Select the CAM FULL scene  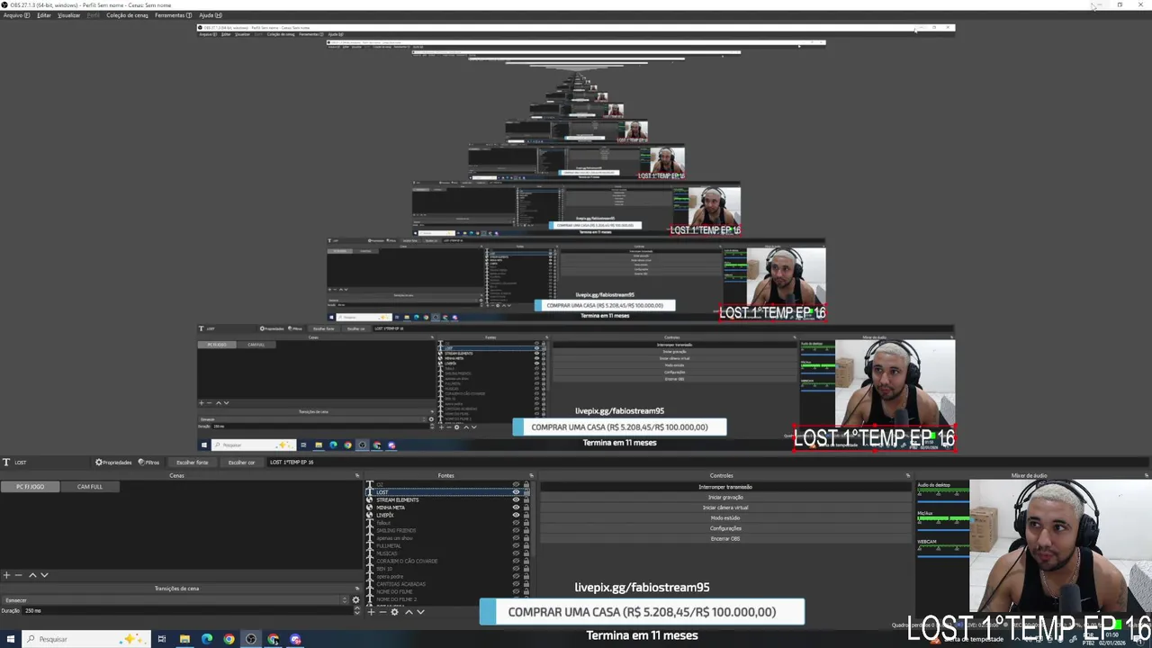coord(90,487)
